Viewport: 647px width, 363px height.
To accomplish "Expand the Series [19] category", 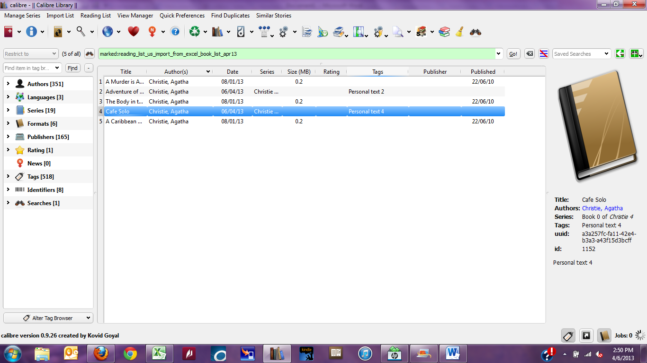I will [x=8, y=110].
